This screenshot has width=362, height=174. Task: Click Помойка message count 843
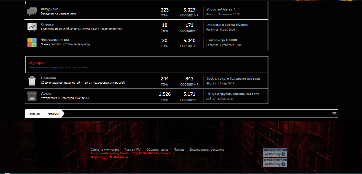tap(189, 79)
